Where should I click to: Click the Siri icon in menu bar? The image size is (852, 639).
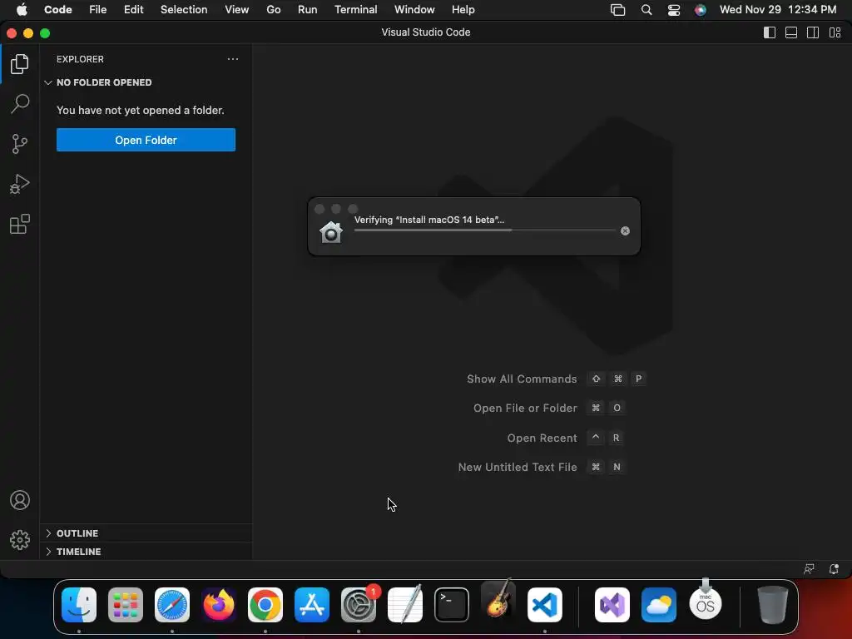(x=701, y=10)
